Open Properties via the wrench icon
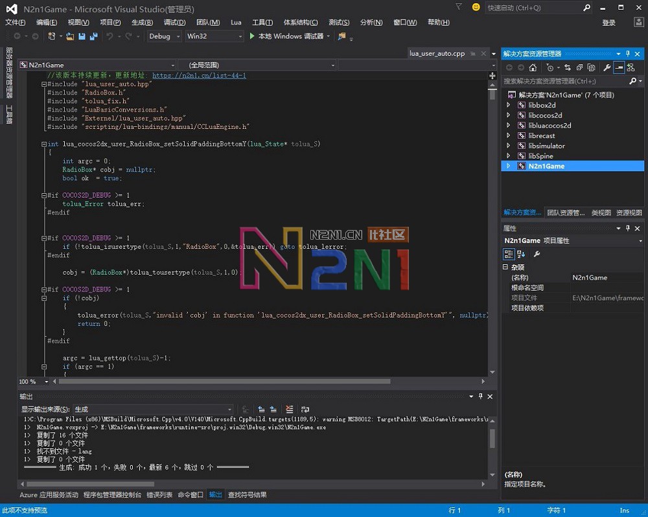The height and width of the screenshot is (517, 648). click(x=607, y=67)
